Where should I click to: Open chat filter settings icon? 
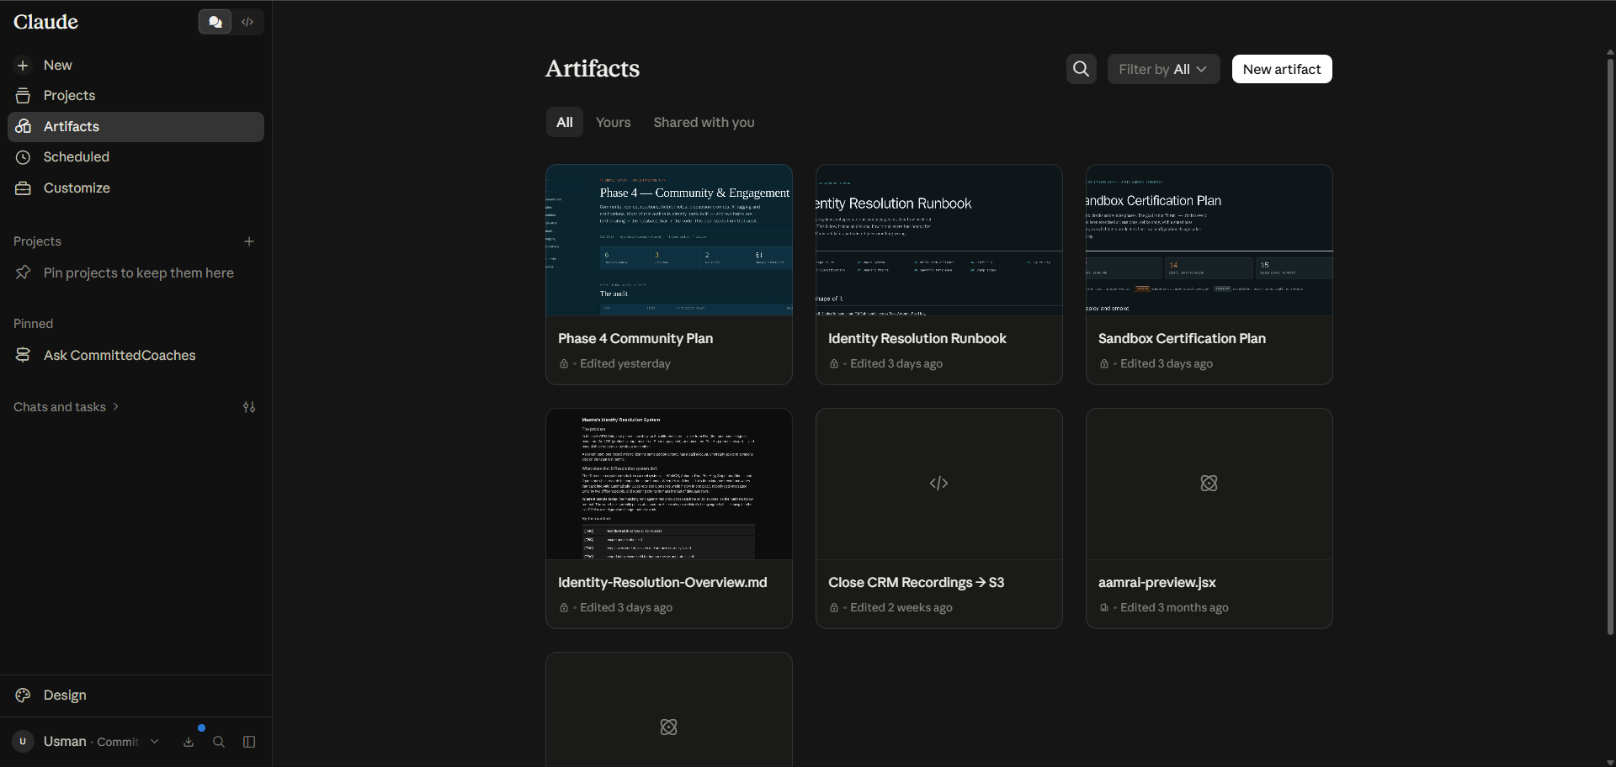(249, 407)
